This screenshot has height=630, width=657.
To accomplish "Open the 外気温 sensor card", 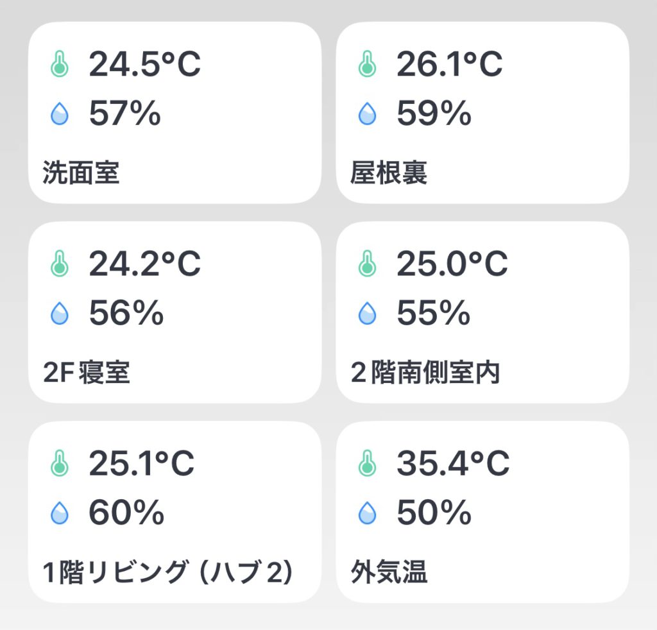I will pos(482,512).
